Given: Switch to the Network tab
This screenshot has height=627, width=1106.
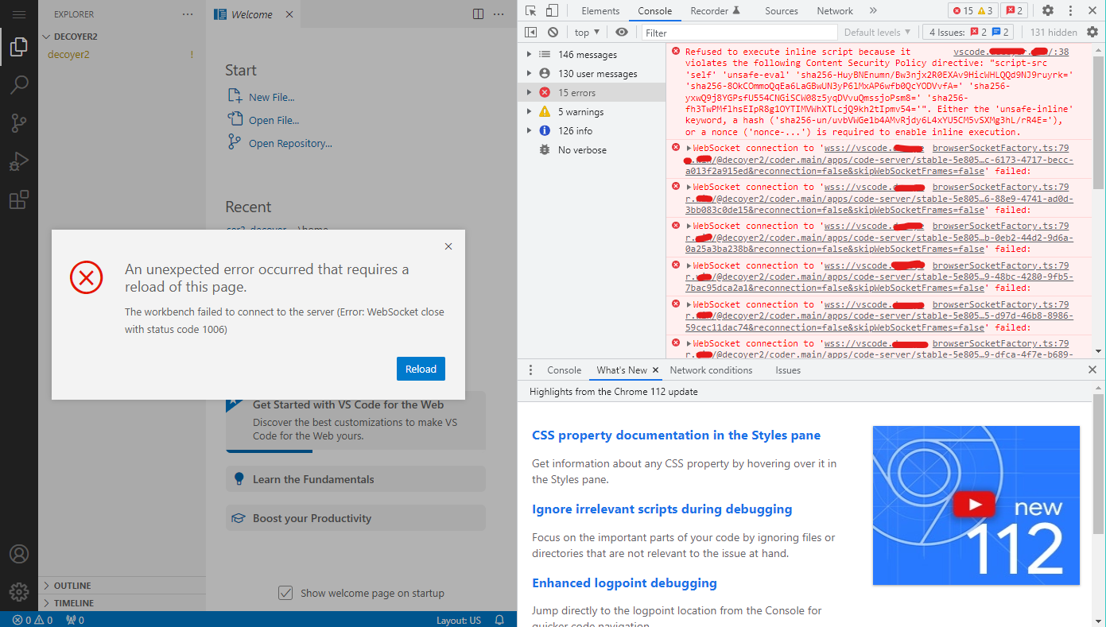Looking at the screenshot, I should [x=835, y=11].
